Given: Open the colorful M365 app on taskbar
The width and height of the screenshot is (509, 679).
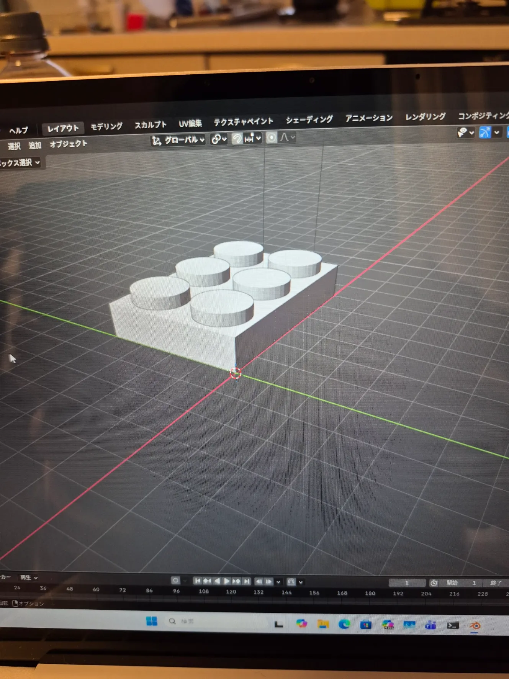Looking at the screenshot, I should pos(388,625).
